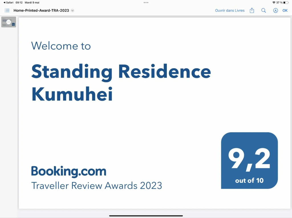Return to Safari via back indicator
292x218 pixels.
pyautogui.click(x=8, y=2)
